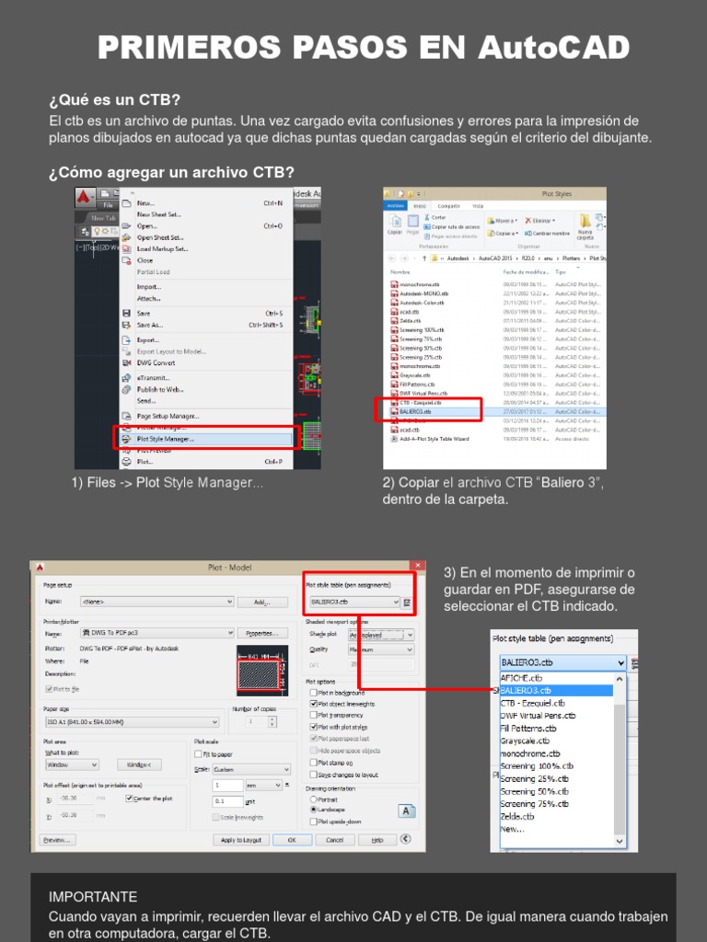Viewport: 707px width, 942px height.
Task: Select Portrait orientation radio button
Action: tap(313, 799)
